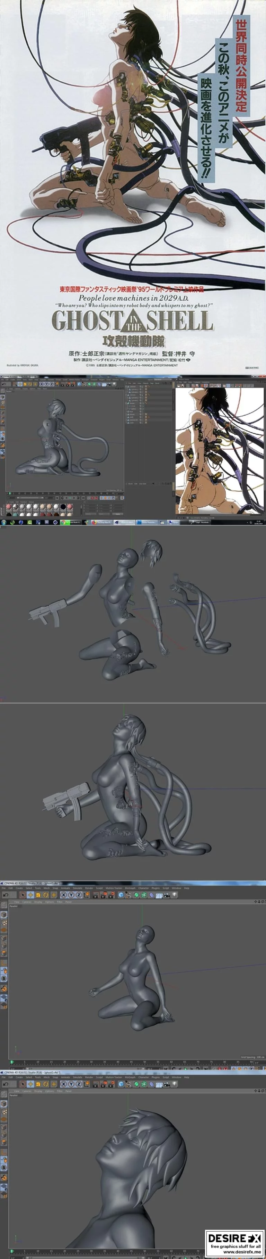266x1259 pixels.
Task: Open Display viewport menu in full-body model window
Action: (38, 902)
